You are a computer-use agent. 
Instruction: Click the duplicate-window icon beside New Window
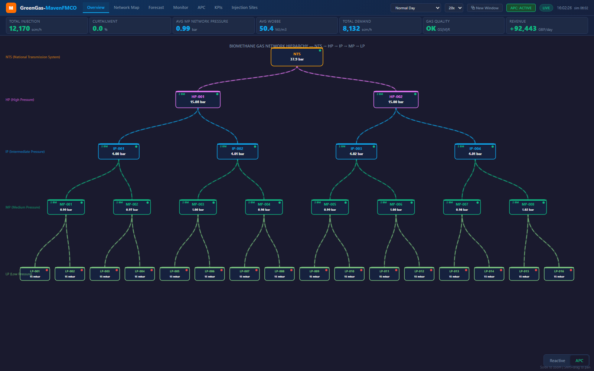pos(473,7)
